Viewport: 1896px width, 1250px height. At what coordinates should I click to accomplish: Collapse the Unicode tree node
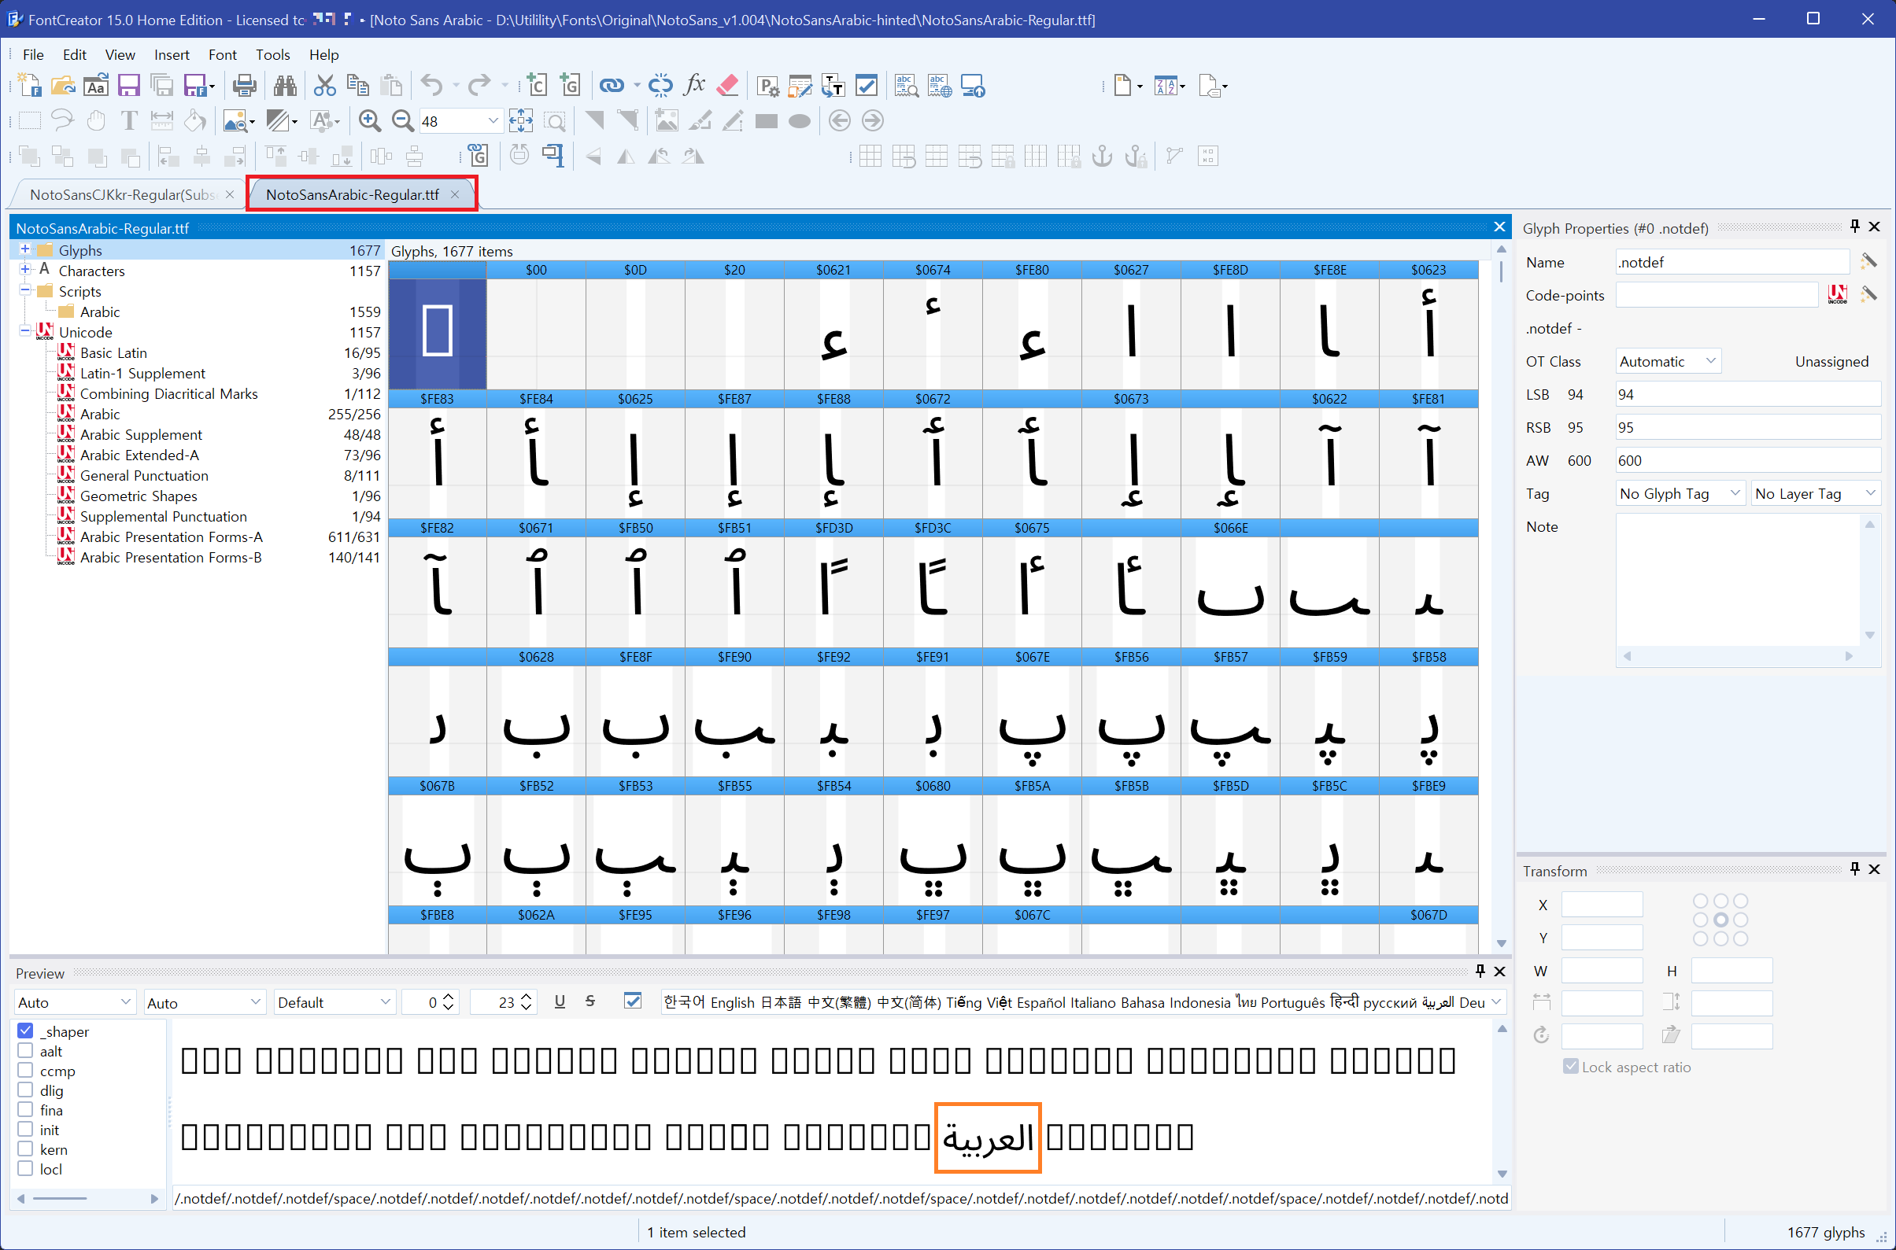(x=24, y=332)
